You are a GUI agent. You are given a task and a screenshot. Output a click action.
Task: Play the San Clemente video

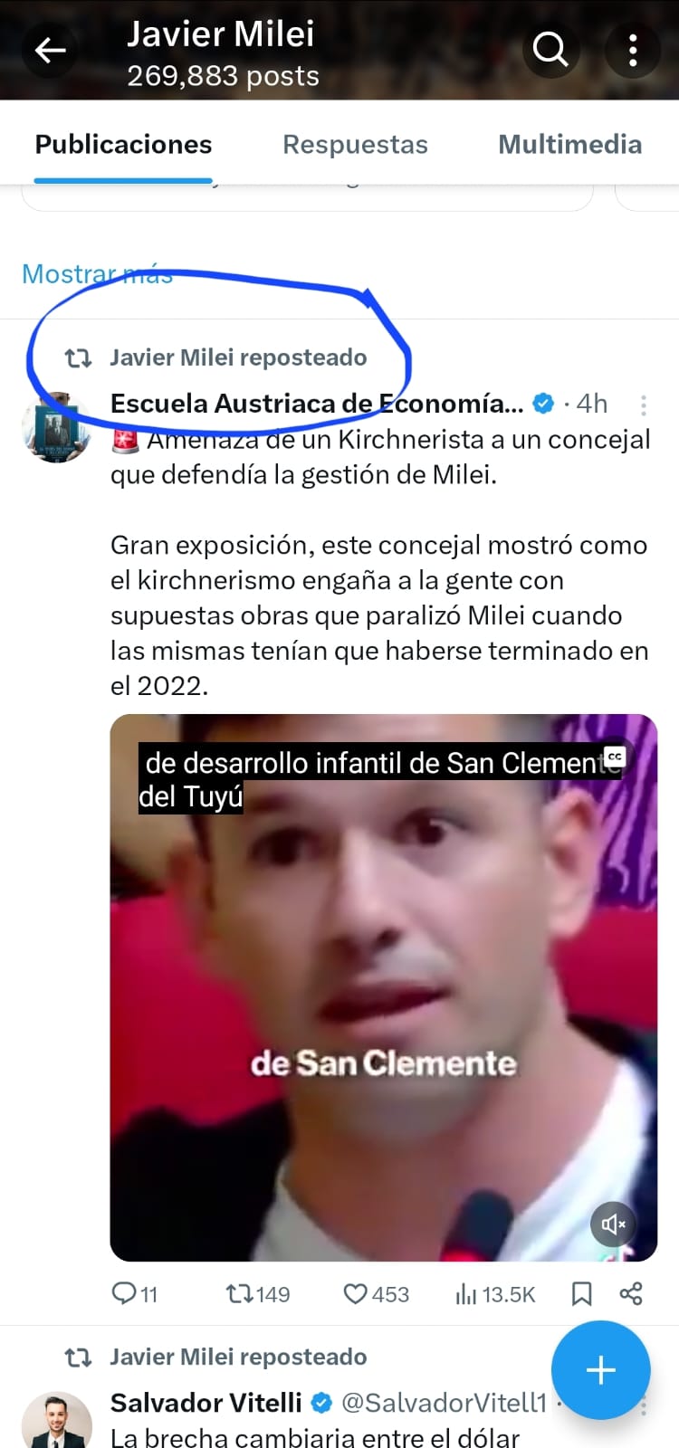coord(384,987)
